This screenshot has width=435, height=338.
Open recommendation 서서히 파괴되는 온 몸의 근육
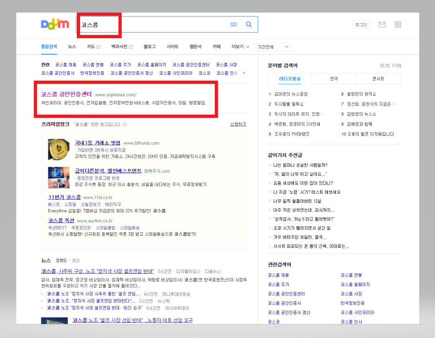click(311, 246)
